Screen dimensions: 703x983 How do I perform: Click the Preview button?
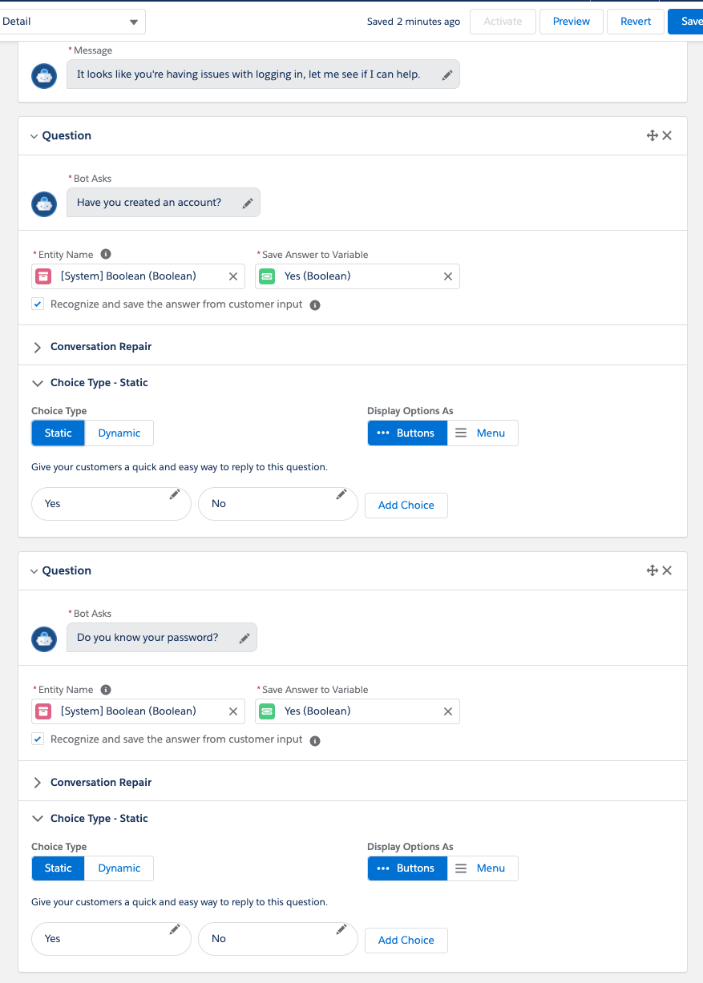[x=572, y=22]
